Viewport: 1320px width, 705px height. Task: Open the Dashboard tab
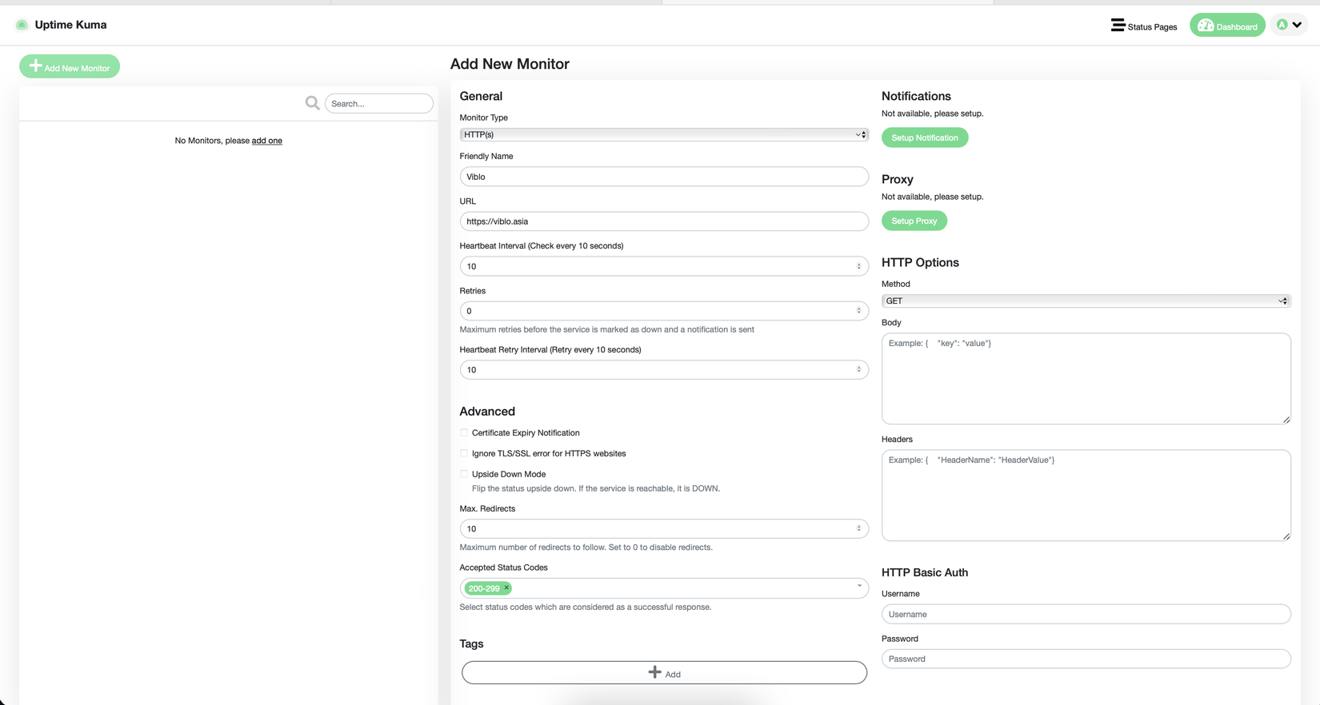pyautogui.click(x=1236, y=26)
